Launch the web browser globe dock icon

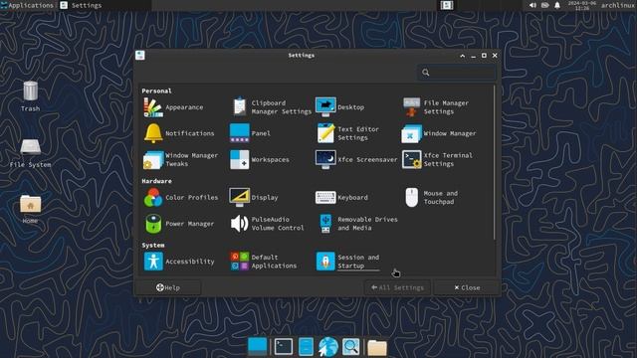(x=328, y=347)
